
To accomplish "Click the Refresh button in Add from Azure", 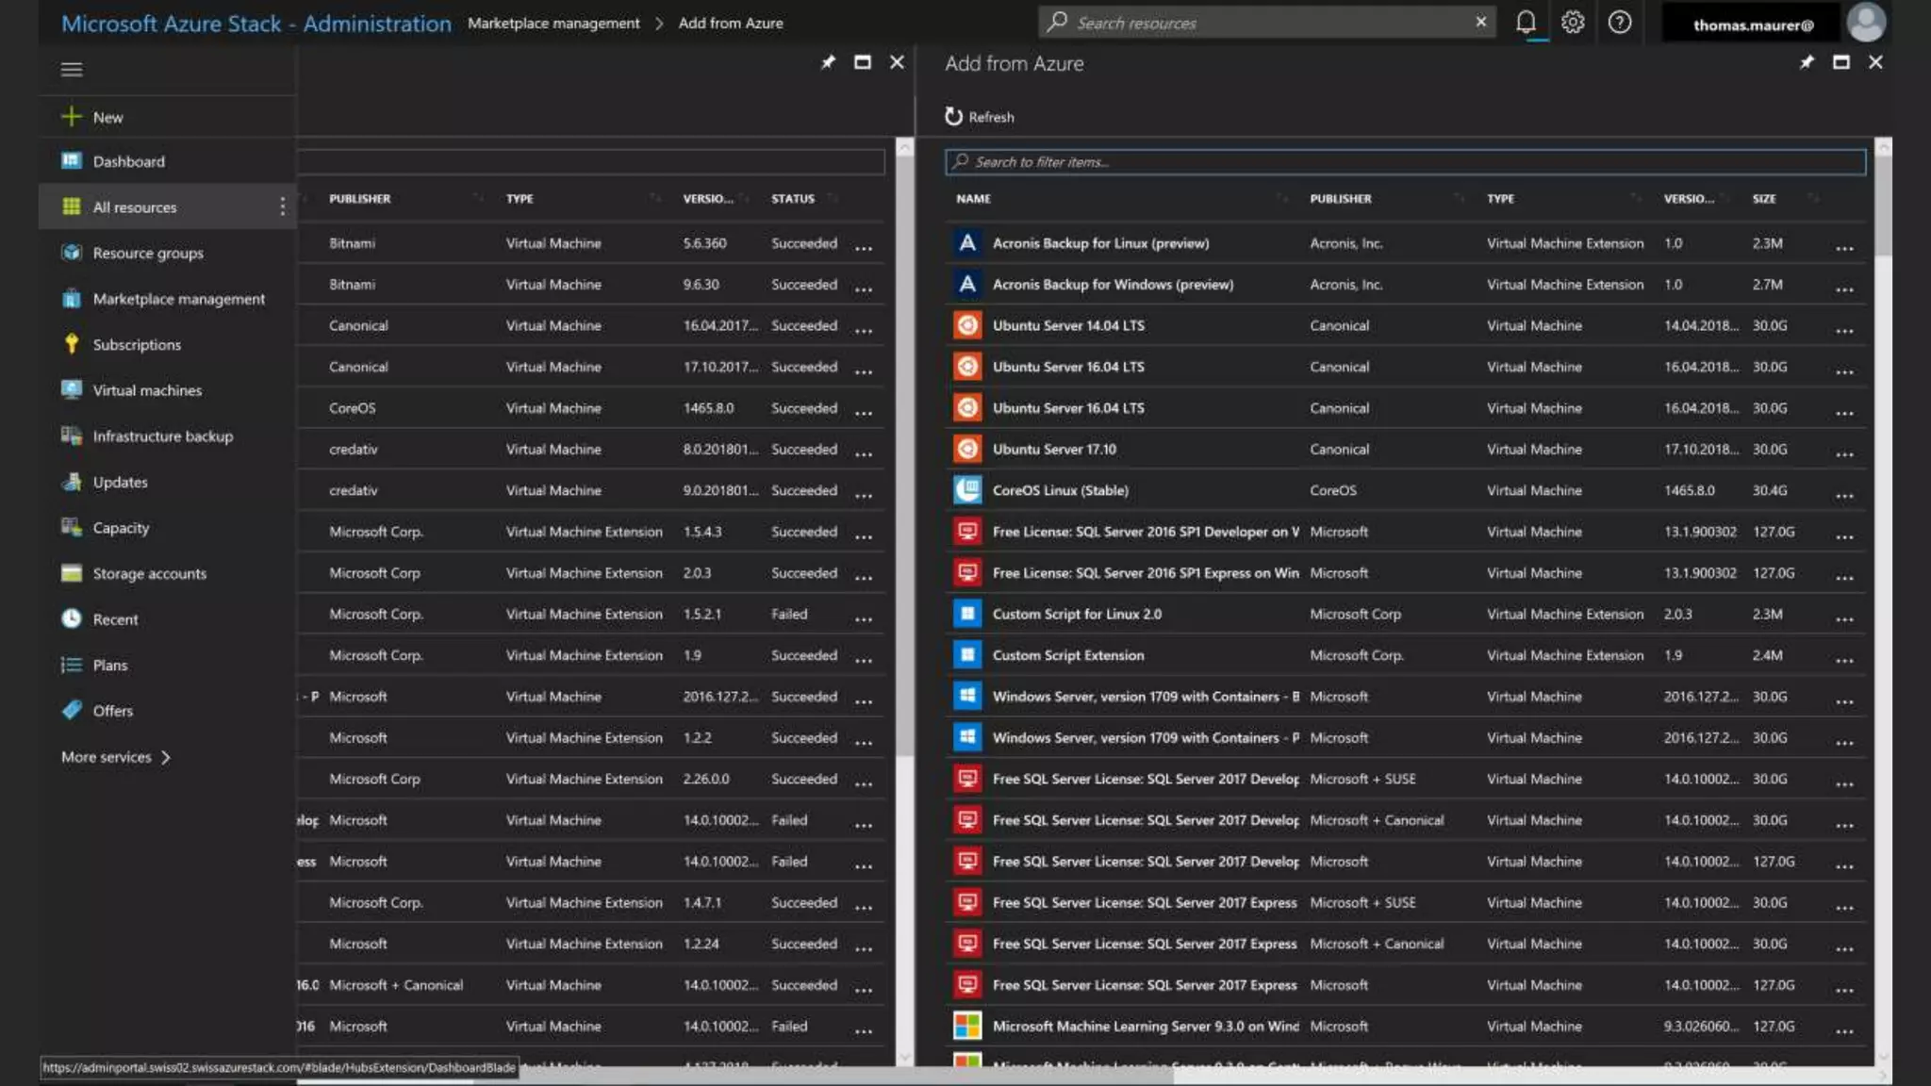I will click(x=980, y=117).
